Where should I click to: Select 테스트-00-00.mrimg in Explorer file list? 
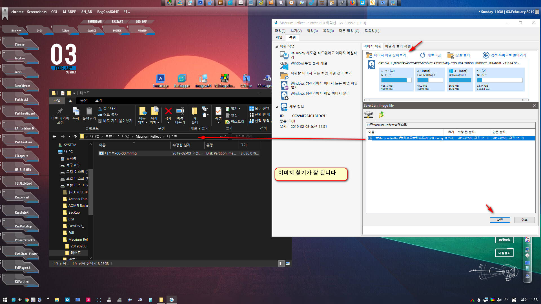pyautogui.click(x=179, y=153)
